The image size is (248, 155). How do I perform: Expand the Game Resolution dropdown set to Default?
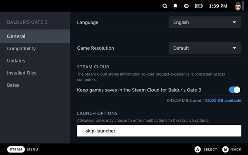click(x=205, y=48)
